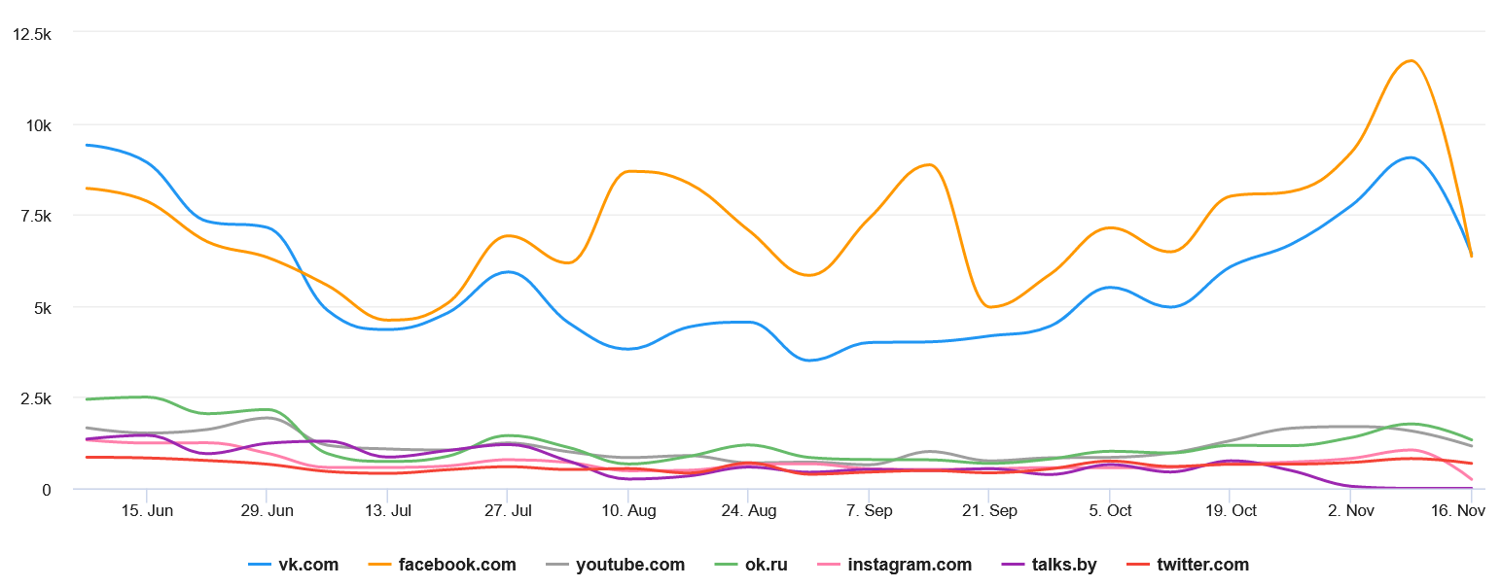
Task: Toggle the vk.com series in legend
Action: (307, 565)
